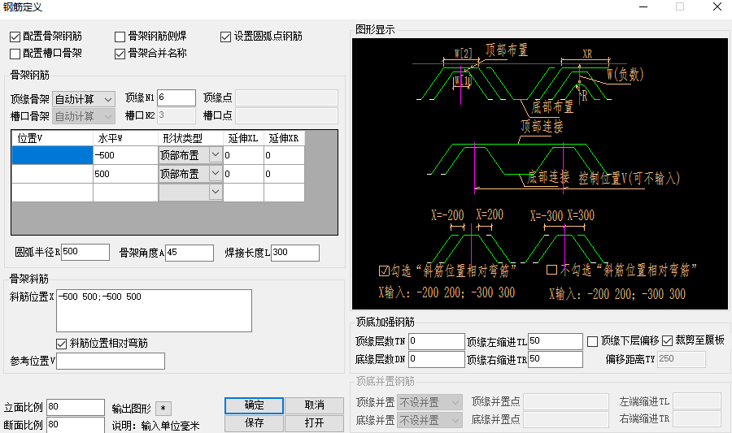Click the 延伸XL column header
Screen dimensions: 732x433
[x=243, y=138]
